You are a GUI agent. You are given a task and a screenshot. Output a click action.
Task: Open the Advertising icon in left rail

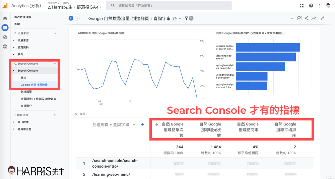point(5,47)
